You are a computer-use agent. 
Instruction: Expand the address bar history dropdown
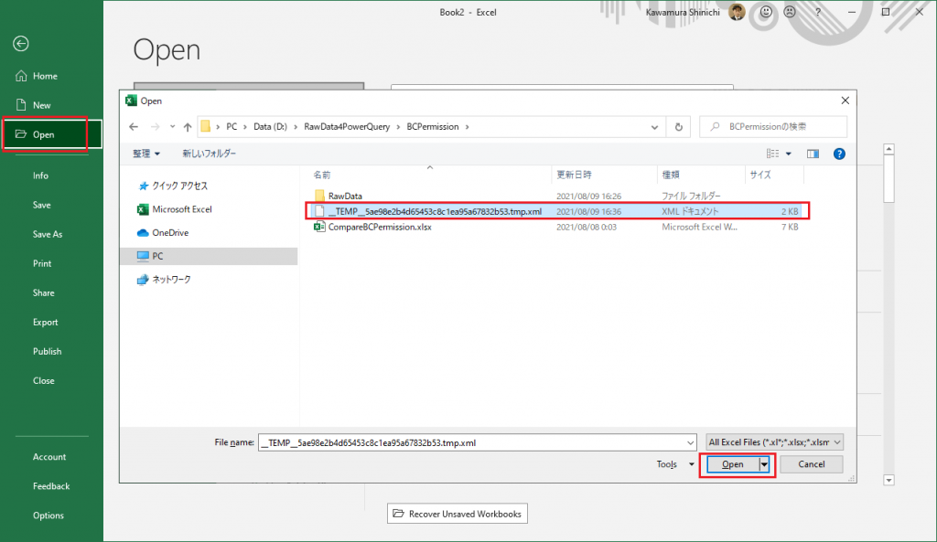(x=653, y=127)
